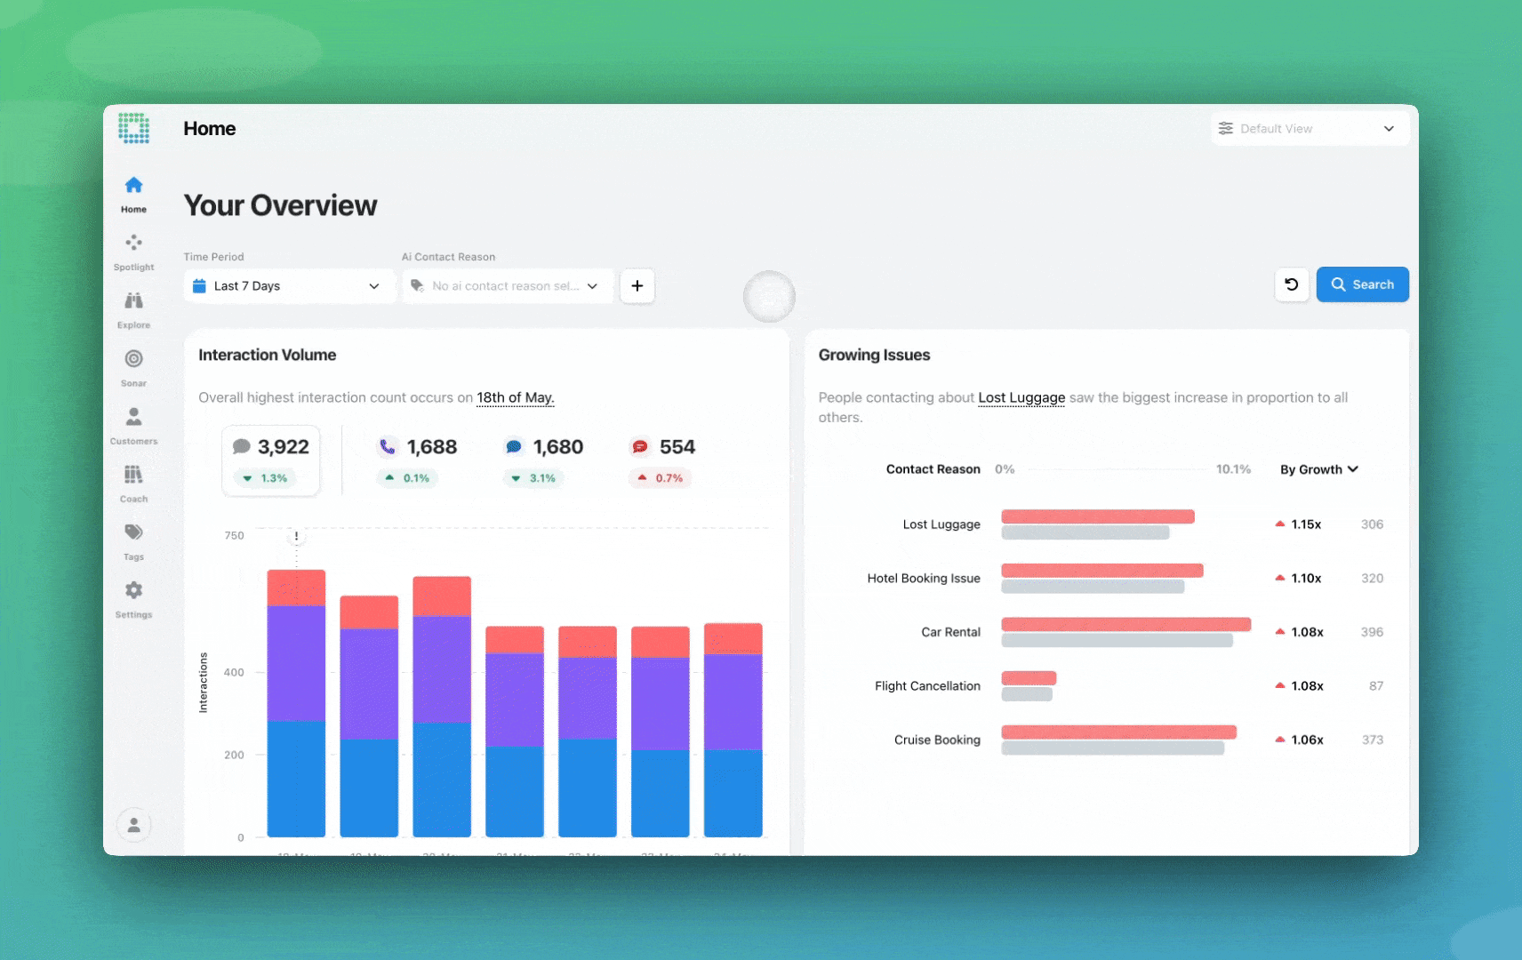The width and height of the screenshot is (1522, 960).
Task: Click the tag icon in Ai Contact Reason
Action: pyautogui.click(x=417, y=286)
